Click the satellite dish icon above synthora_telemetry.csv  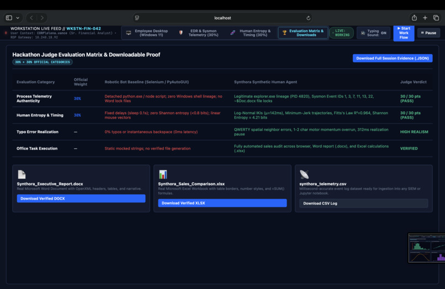[304, 174]
